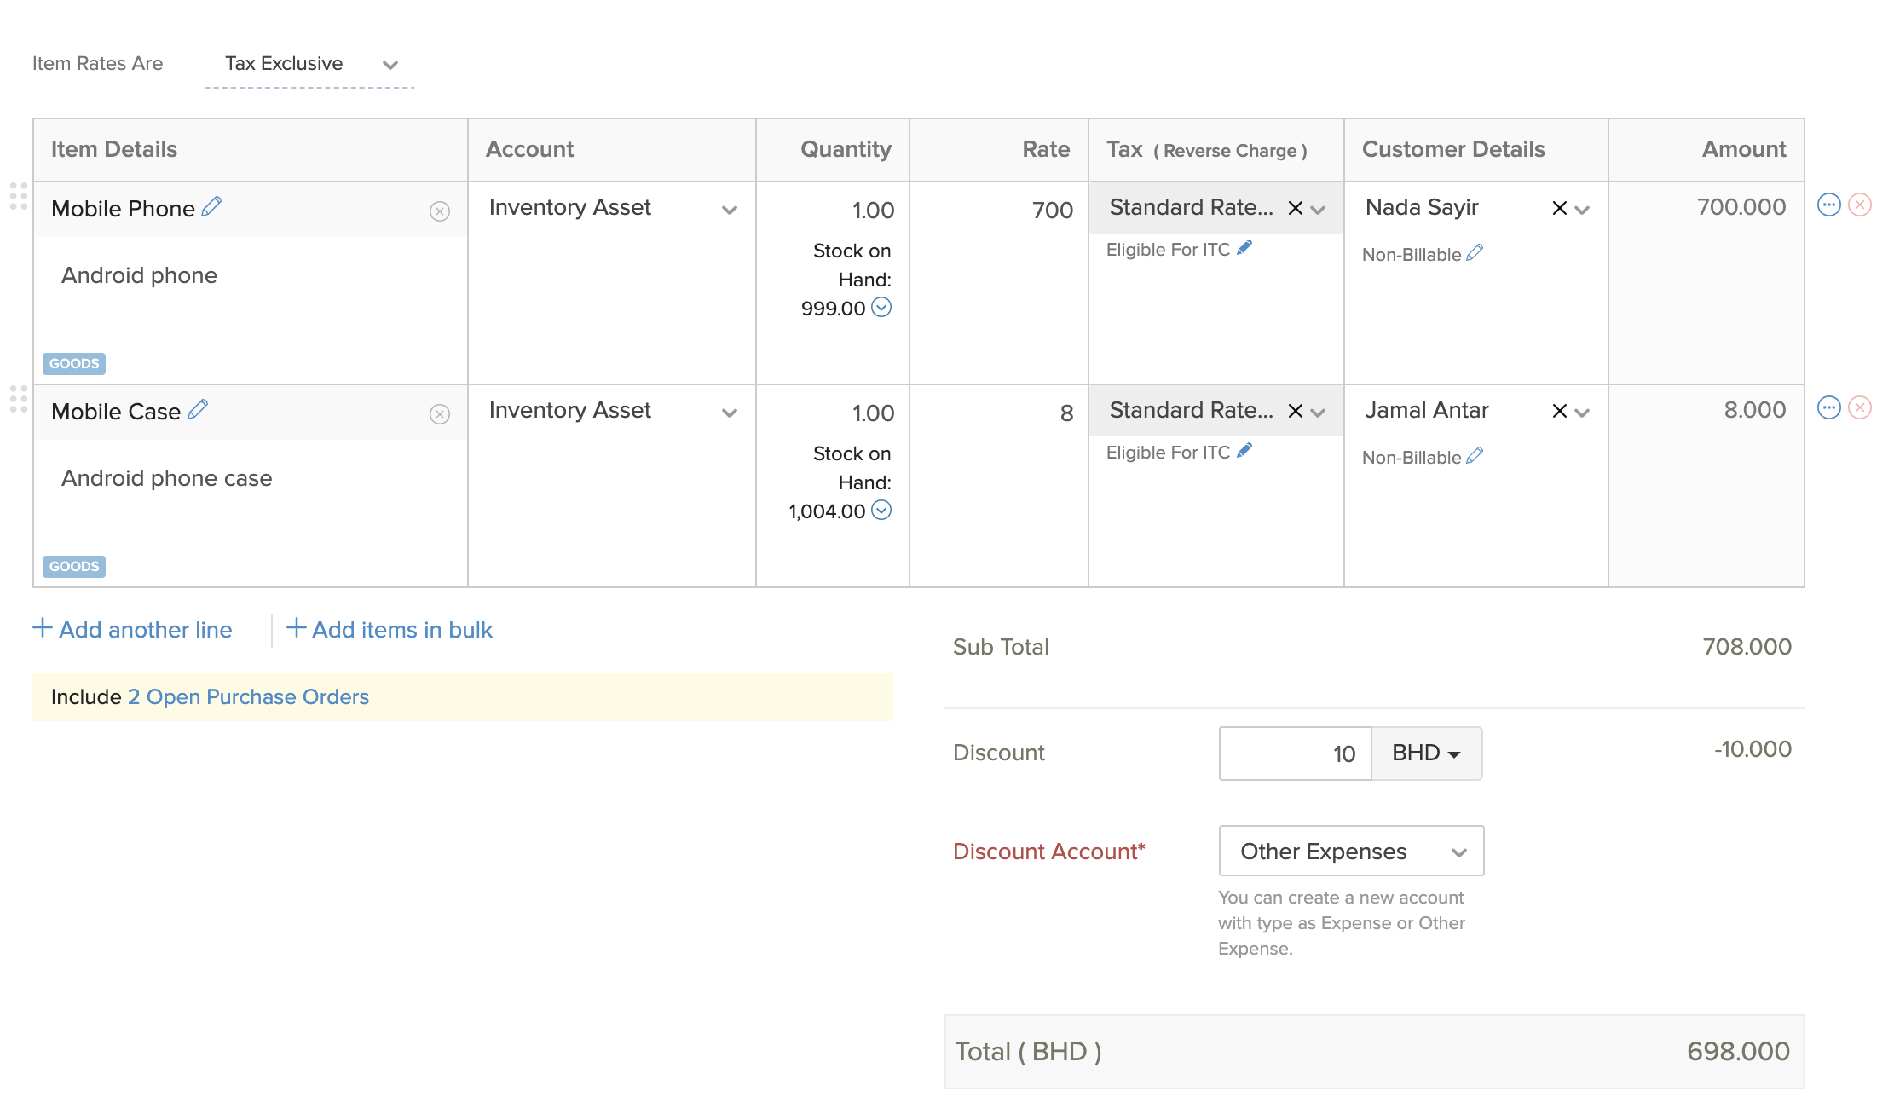Remove Nada Sayir from customer details
Screen dimensions: 1894x1120
(1559, 208)
